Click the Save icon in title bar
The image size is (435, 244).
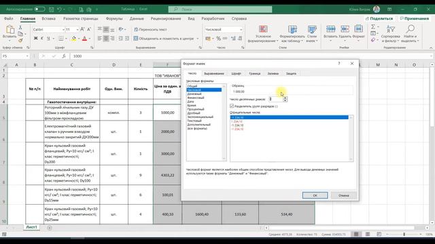coord(52,9)
